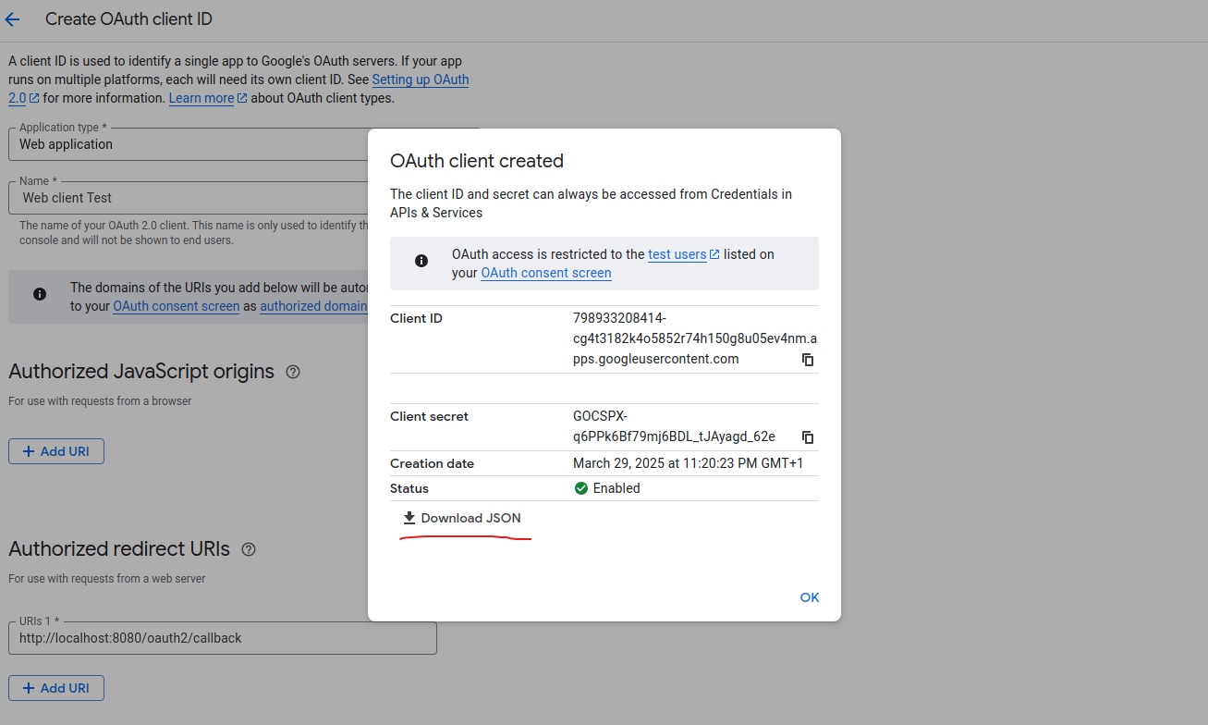This screenshot has width=1208, height=725.
Task: Click the Authorized JavaScript origins heading
Action: (x=141, y=372)
